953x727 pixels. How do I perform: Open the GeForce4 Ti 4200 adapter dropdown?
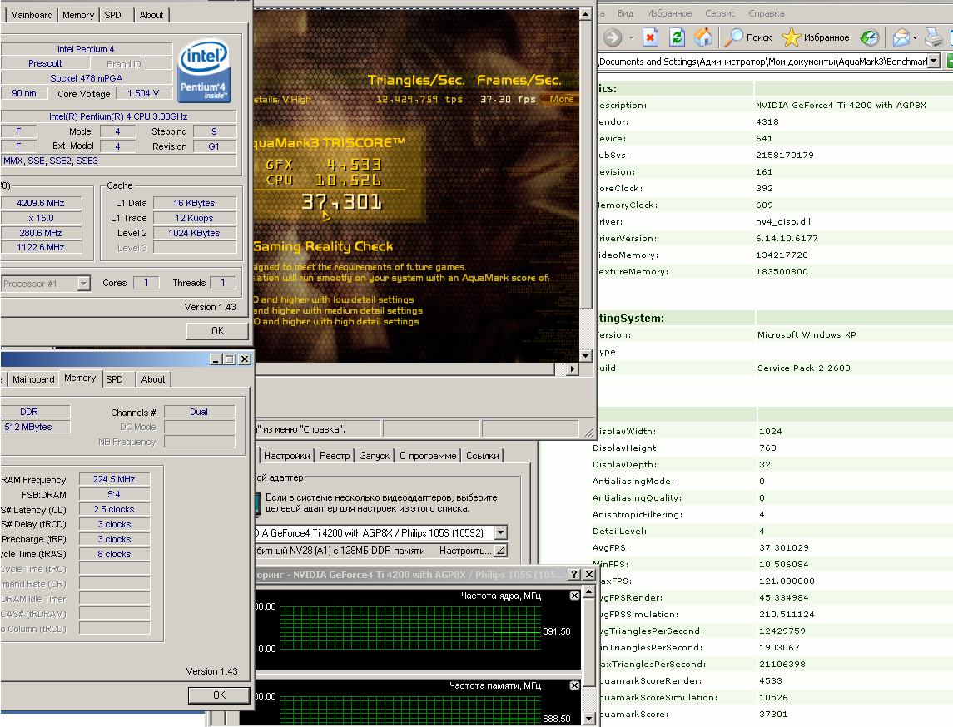[501, 532]
